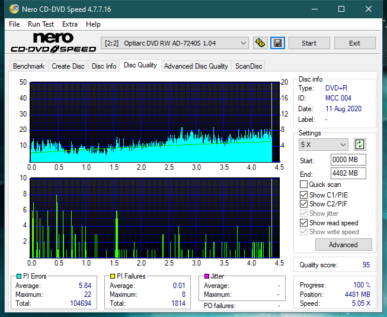The width and height of the screenshot is (387, 317).
Task: Switch to the Disc Info tab
Action: 104,66
